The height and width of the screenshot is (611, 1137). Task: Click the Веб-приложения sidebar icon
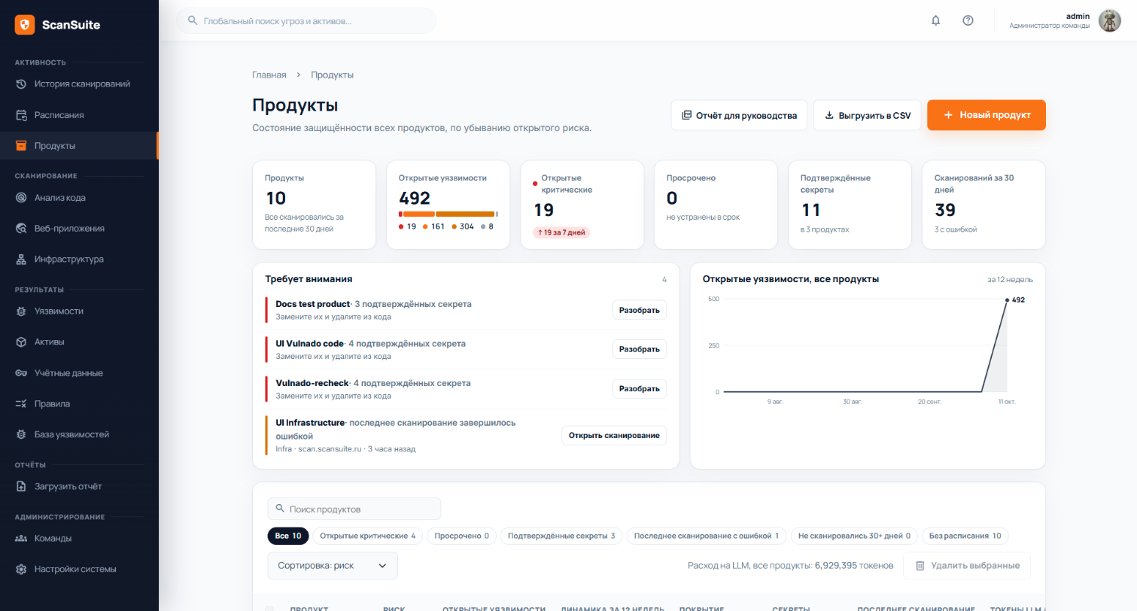point(21,229)
